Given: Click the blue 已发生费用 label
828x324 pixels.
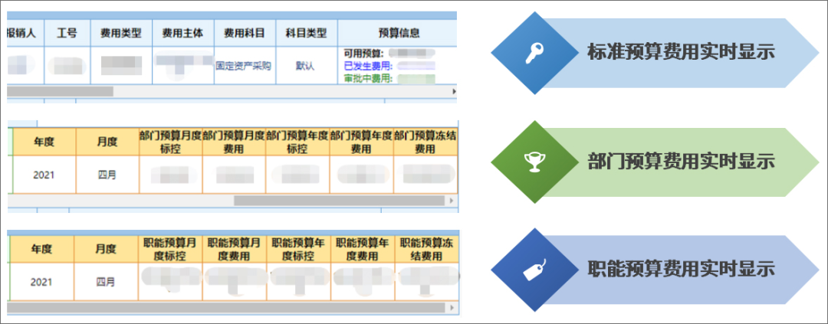Looking at the screenshot, I should point(368,66).
